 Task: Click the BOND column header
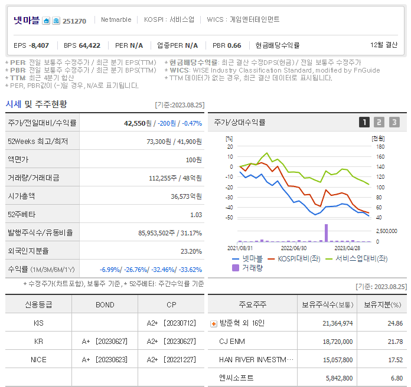point(105,305)
